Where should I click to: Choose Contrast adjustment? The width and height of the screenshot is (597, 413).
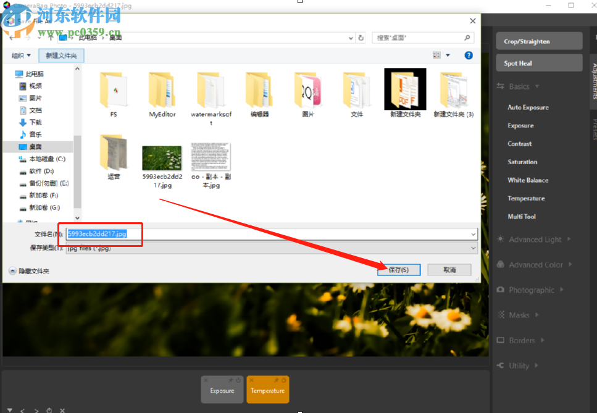point(519,144)
